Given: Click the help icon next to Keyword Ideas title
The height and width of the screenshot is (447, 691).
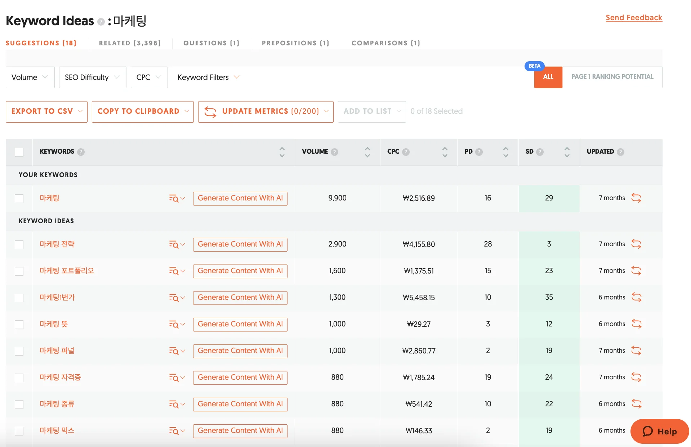Looking at the screenshot, I should 101,22.
